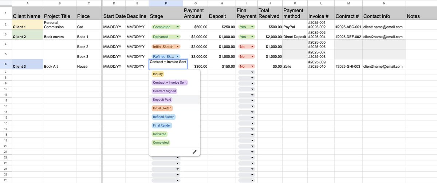Viewport: 437px width, 183px height.
Task: Click the Total Received header cell
Action: 270,13
